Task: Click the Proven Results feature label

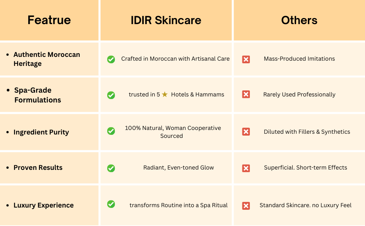Action: pyautogui.click(x=38, y=168)
